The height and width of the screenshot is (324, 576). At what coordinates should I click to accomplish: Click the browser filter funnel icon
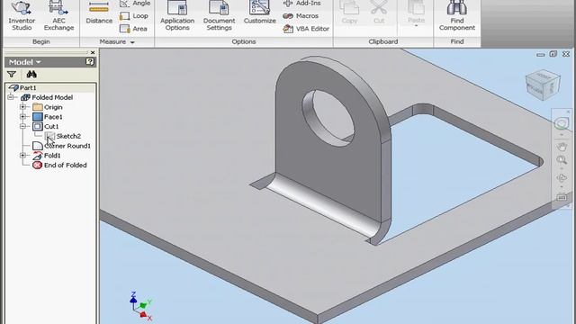(x=12, y=75)
